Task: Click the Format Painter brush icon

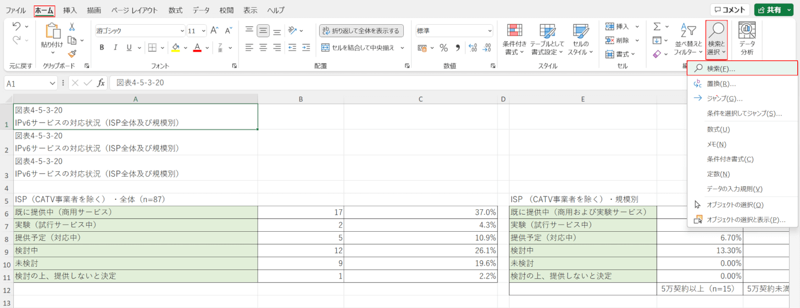Action: [x=72, y=53]
